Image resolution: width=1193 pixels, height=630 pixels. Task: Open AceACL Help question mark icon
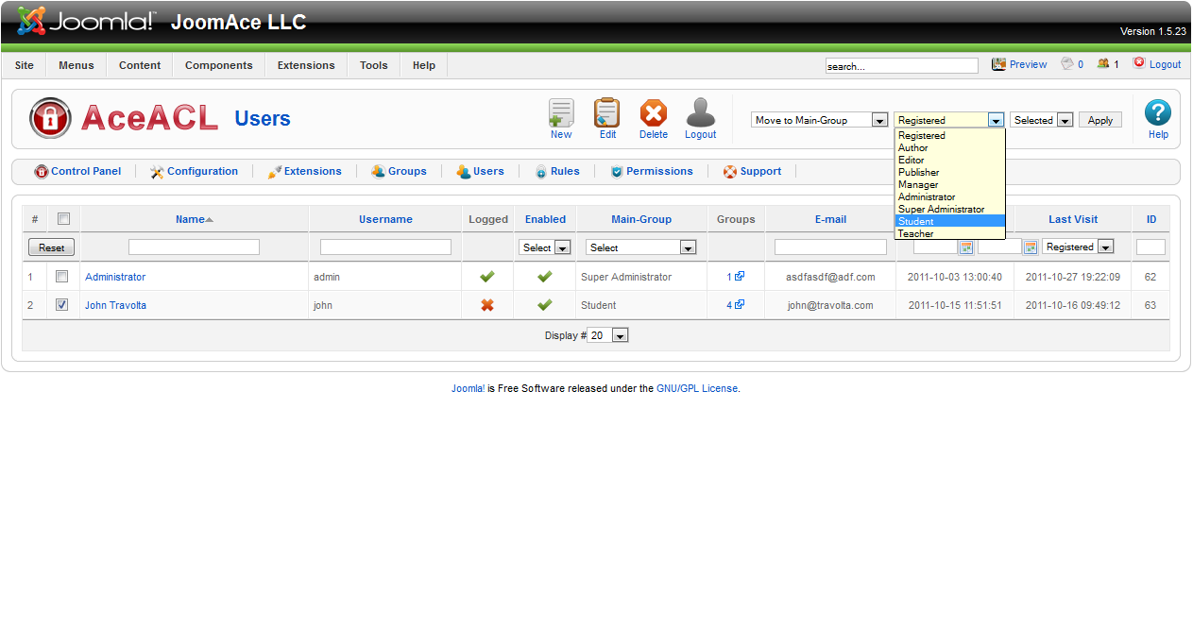coord(1158,113)
